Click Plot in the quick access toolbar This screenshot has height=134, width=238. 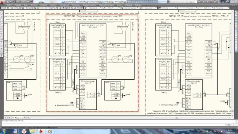(28, 1)
